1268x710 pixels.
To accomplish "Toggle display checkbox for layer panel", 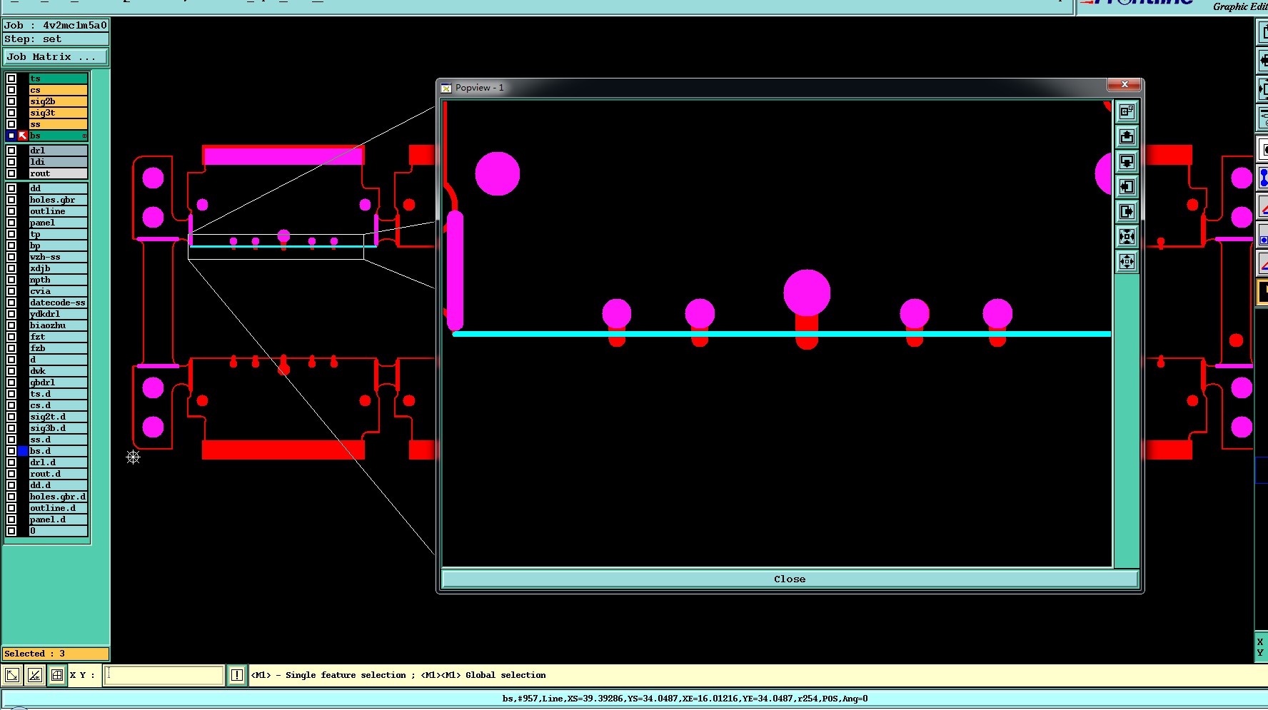I will tap(11, 223).
